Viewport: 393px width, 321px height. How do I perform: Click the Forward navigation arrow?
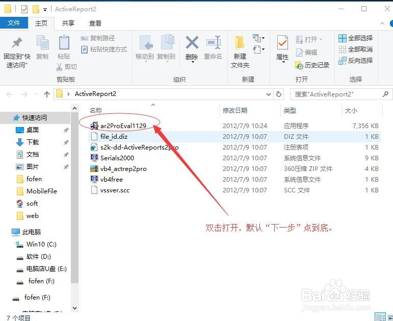[24, 94]
